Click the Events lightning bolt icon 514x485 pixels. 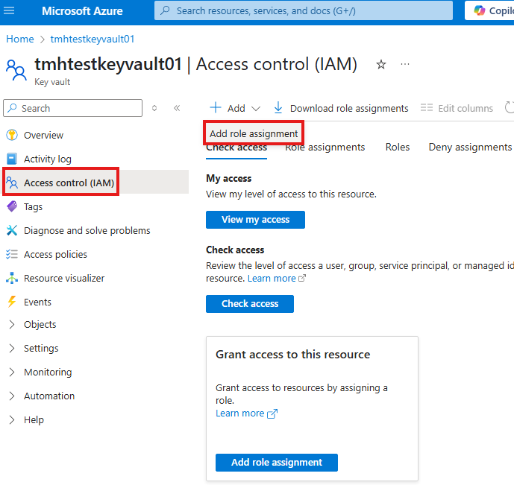point(12,302)
